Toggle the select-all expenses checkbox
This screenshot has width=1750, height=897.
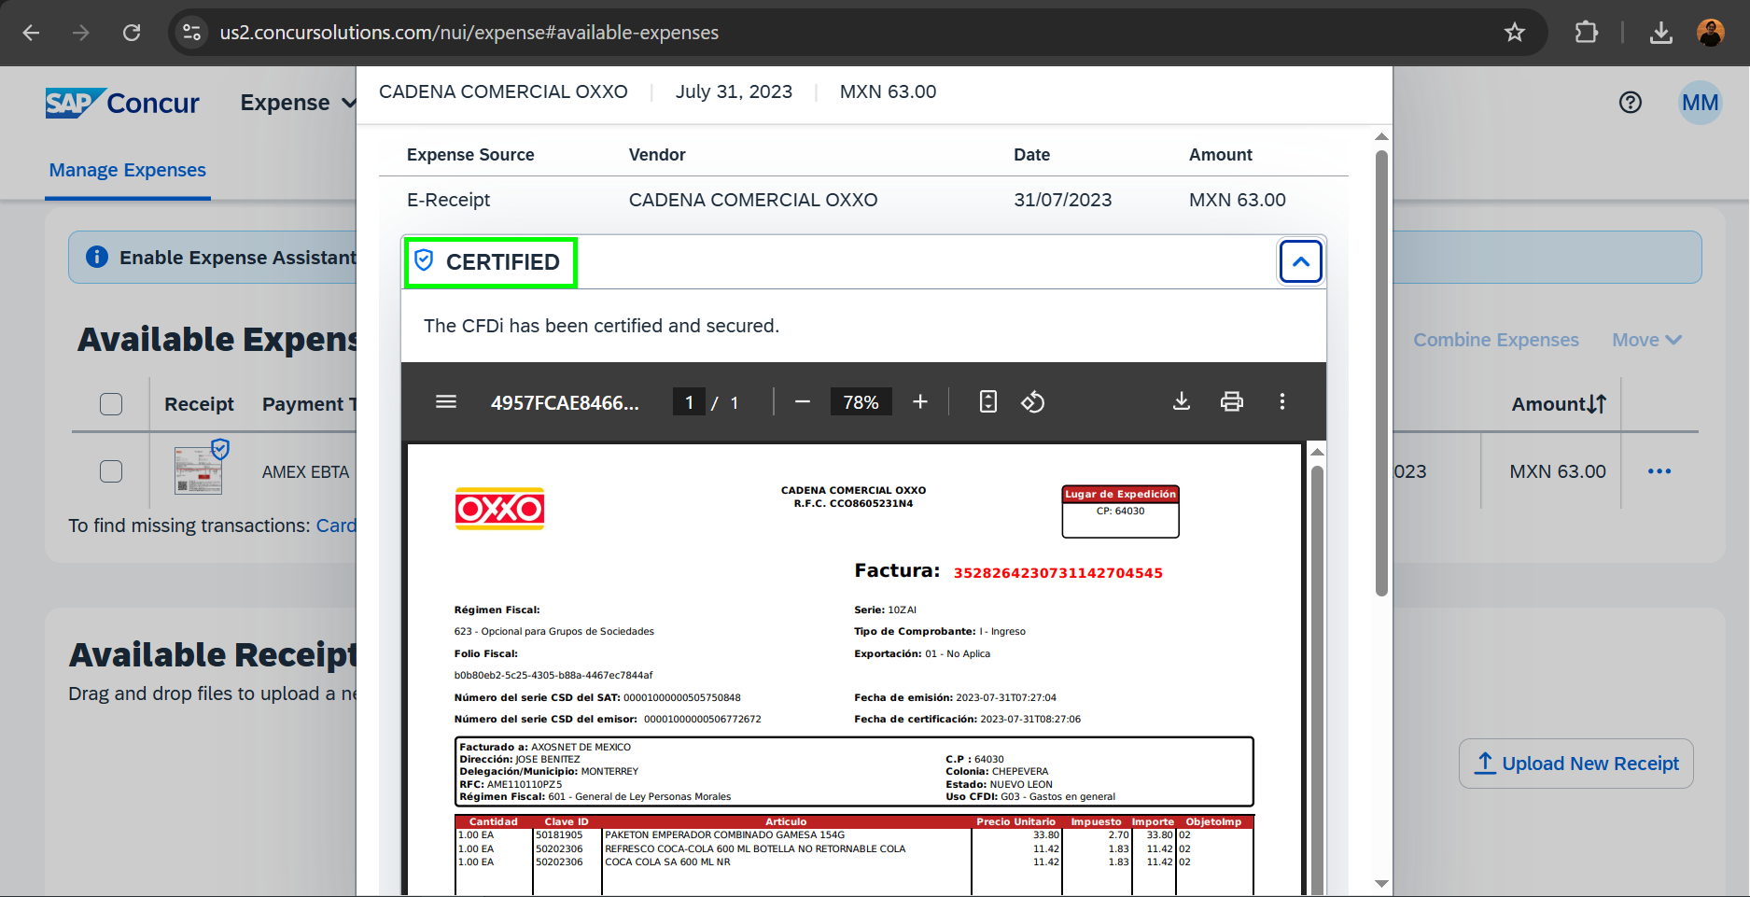pos(111,404)
